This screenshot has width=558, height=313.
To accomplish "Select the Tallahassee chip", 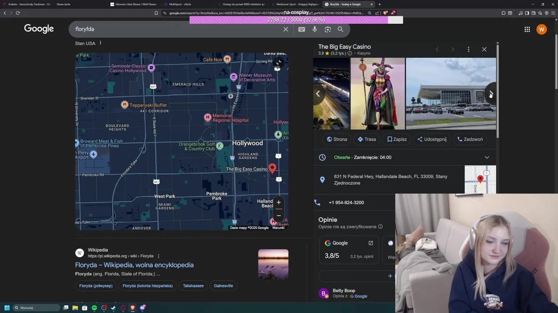I will [193, 286].
